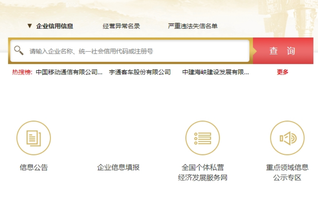Open hot search 中国移动通信有限公司
Image resolution: width=318 pixels, height=199 pixels.
(x=69, y=72)
